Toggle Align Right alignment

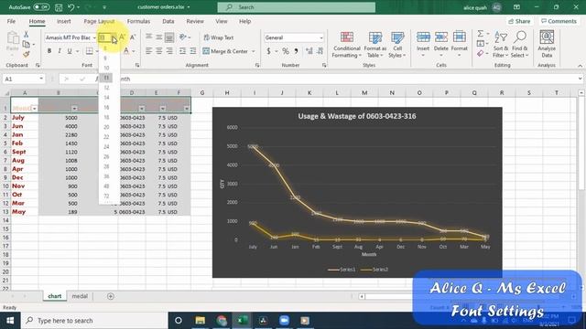pos(169,51)
